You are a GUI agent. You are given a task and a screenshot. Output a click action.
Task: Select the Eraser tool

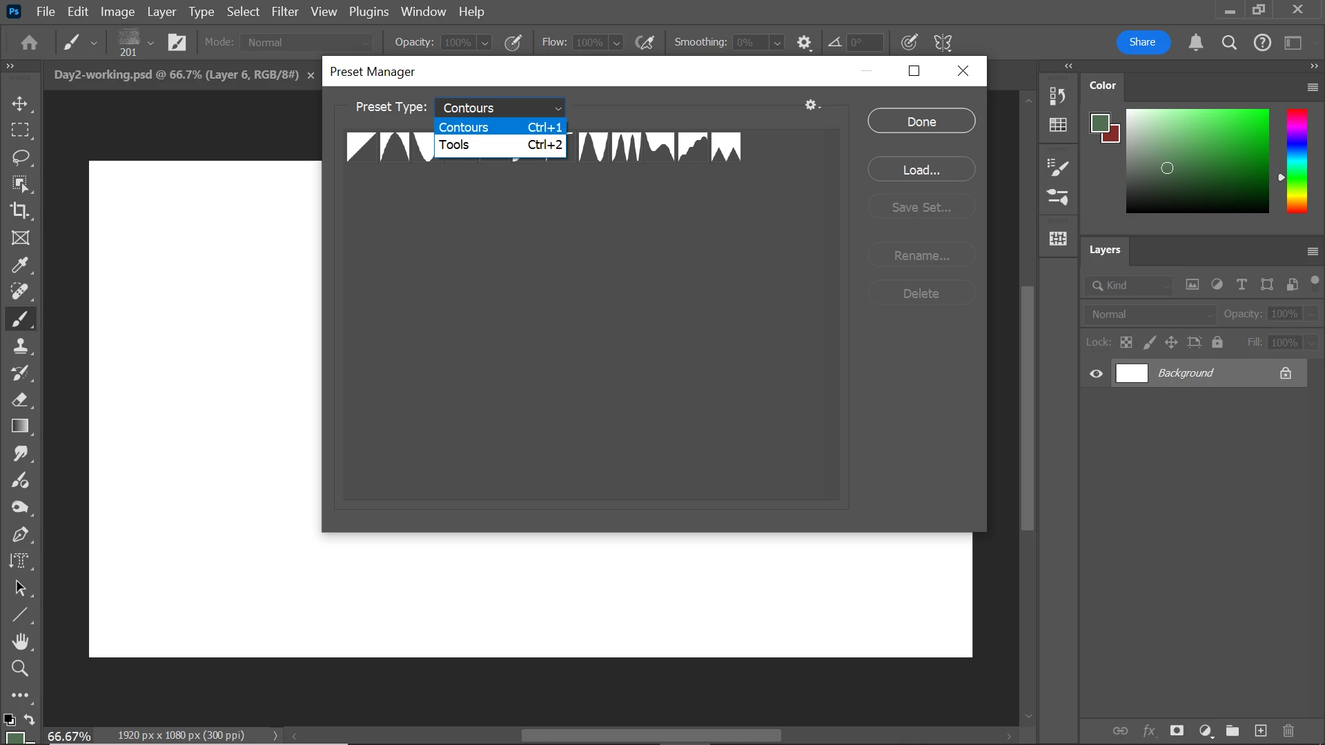coord(19,399)
